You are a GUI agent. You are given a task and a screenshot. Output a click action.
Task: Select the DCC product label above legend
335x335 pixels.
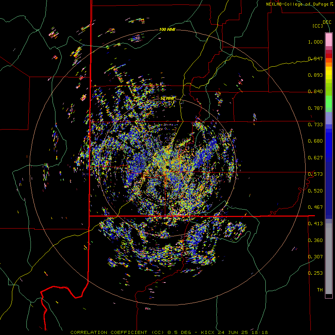pos(327,22)
